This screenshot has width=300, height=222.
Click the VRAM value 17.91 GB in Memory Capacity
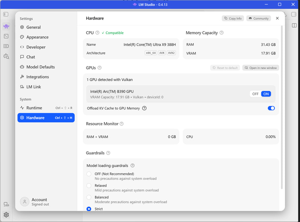(268, 53)
